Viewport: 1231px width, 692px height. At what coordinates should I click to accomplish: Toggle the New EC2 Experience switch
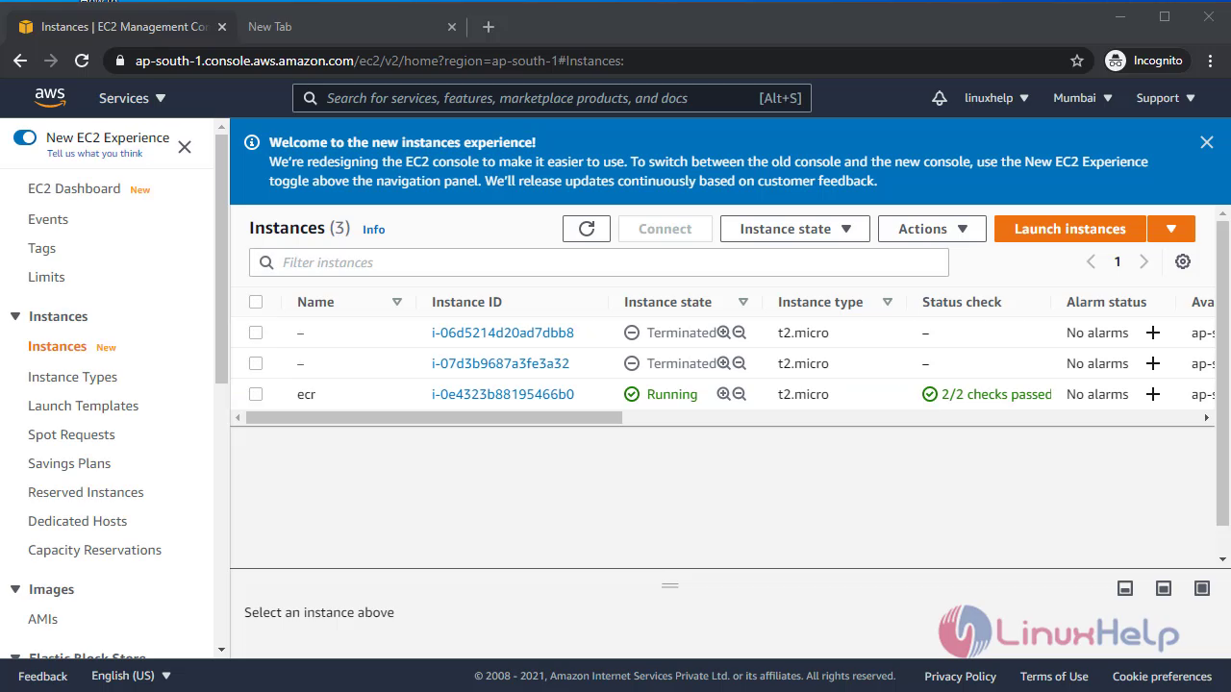pos(25,137)
